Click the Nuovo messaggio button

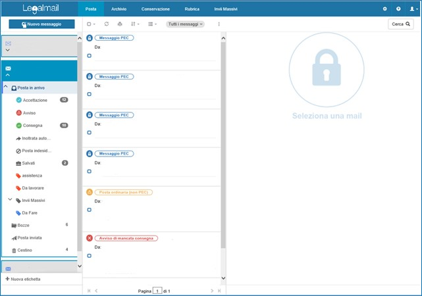[41, 24]
